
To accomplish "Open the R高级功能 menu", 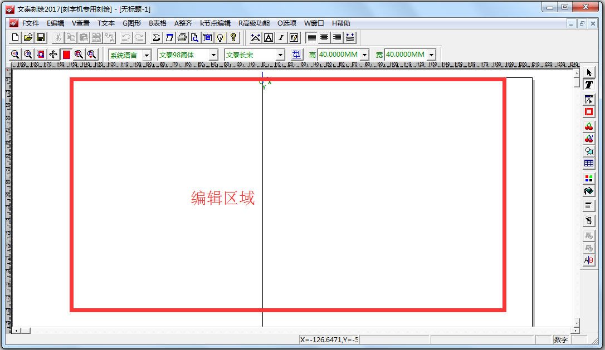I will [x=254, y=23].
